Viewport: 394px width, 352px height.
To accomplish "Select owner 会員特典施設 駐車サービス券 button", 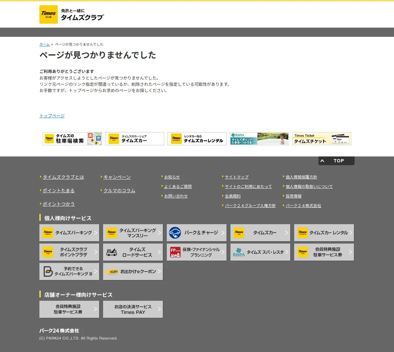I will coord(69,309).
